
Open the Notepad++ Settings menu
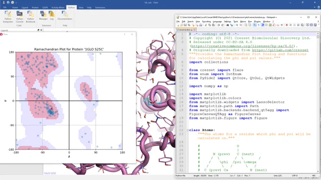tap(228, 22)
